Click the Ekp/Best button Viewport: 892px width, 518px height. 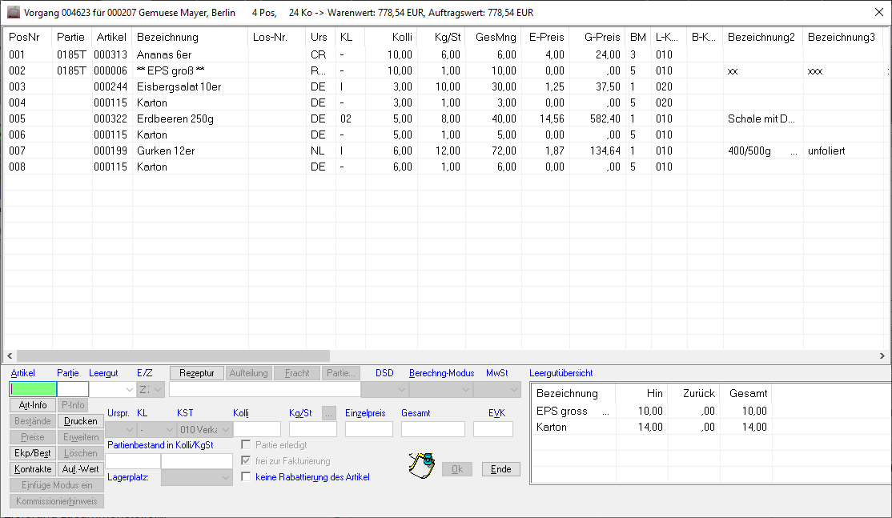click(33, 452)
